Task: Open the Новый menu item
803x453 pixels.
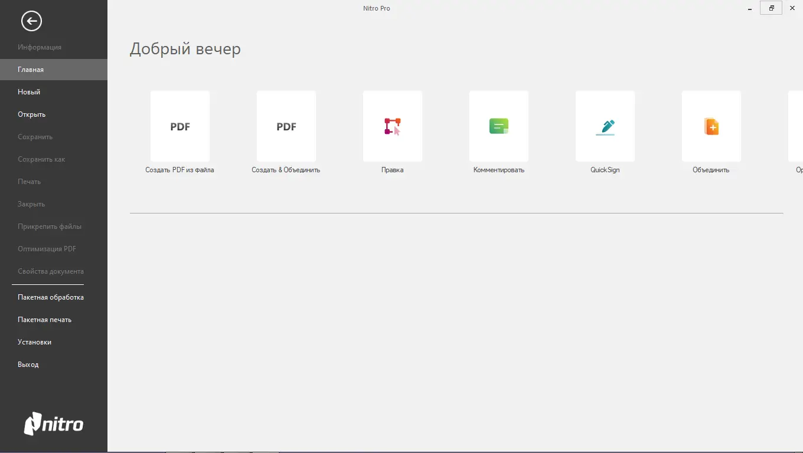Action: click(54, 92)
